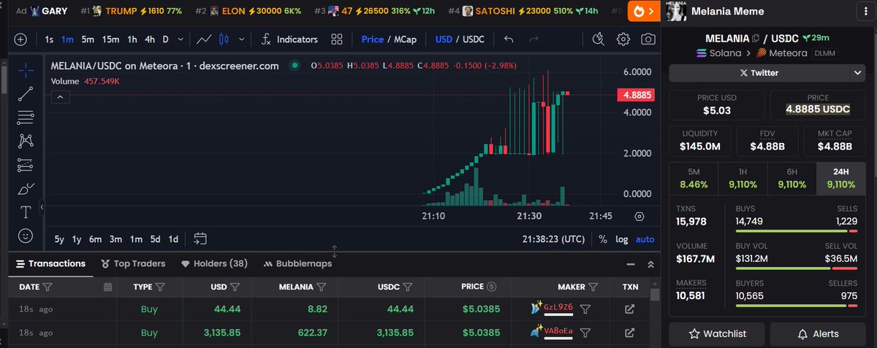Screen dimensions: 877x348
Task: Open the forecasting and measurement tools
Action: 26,164
